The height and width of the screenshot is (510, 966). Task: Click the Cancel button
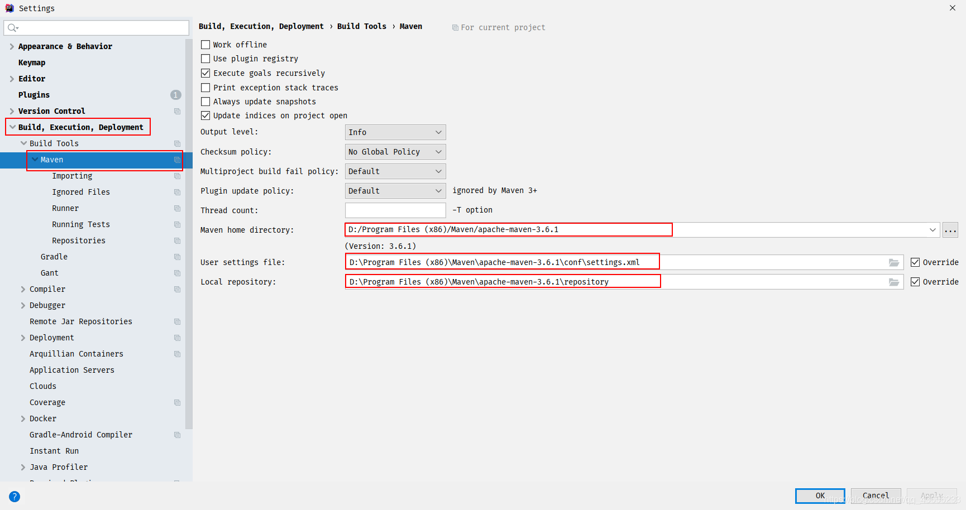pos(876,495)
